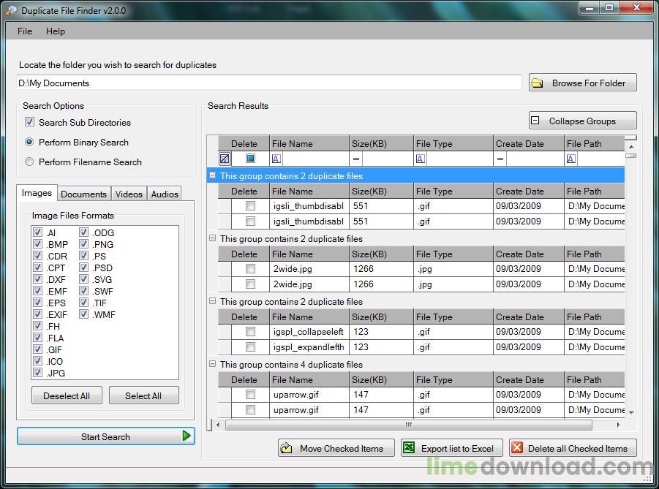
Task: Click the folder icon on Browse For Folder
Action: tap(539, 83)
